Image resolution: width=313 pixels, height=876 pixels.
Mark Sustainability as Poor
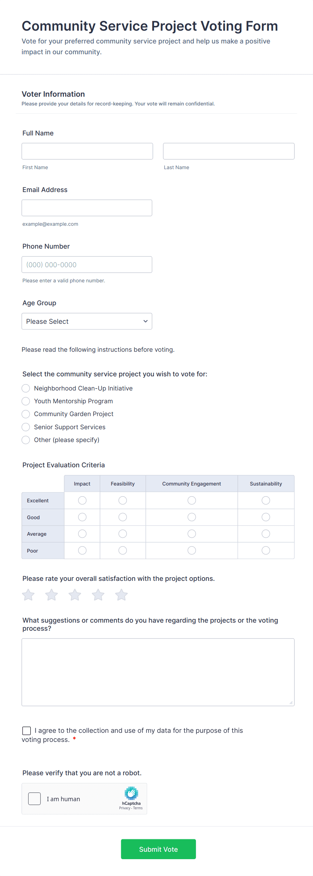[266, 550]
